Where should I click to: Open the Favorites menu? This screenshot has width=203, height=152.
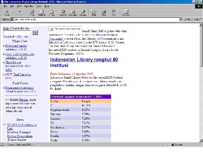[29, 6]
